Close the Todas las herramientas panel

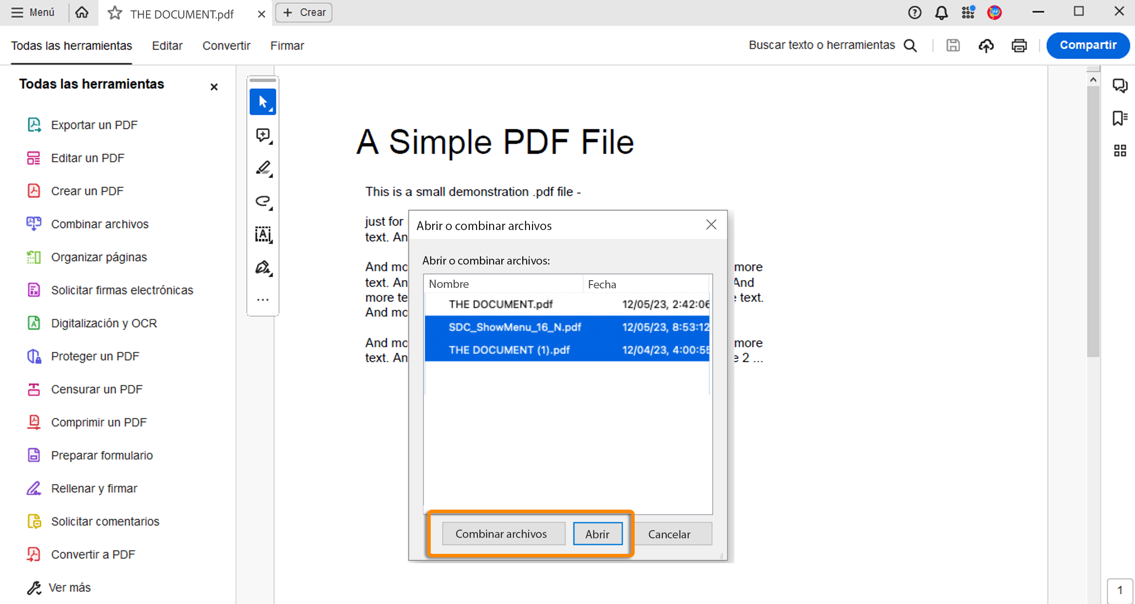(x=214, y=87)
